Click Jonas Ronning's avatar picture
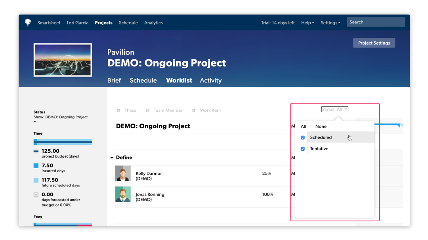This screenshot has width=428, height=240. point(123,195)
